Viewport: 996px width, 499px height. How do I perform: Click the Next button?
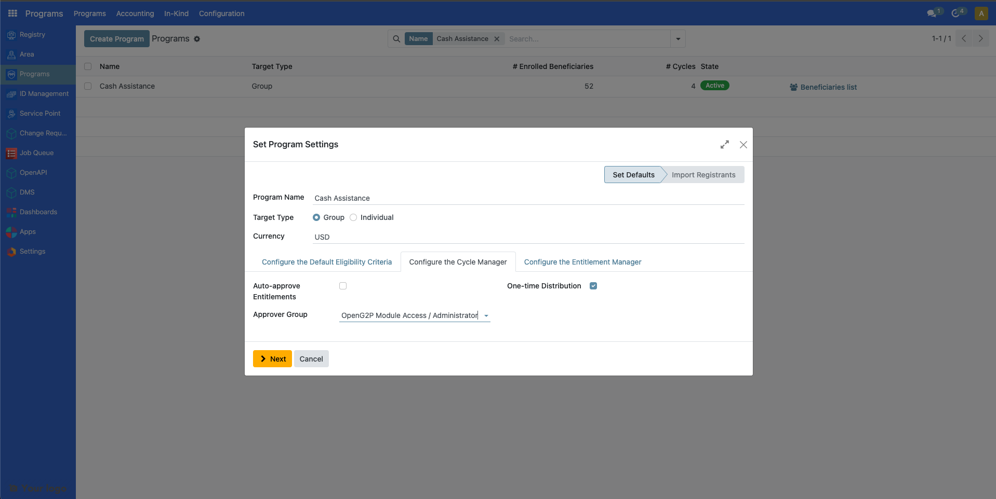point(272,359)
